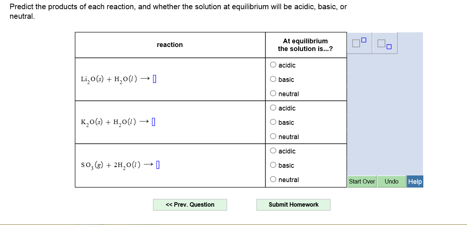Click the Start Over button

pyautogui.click(x=362, y=181)
